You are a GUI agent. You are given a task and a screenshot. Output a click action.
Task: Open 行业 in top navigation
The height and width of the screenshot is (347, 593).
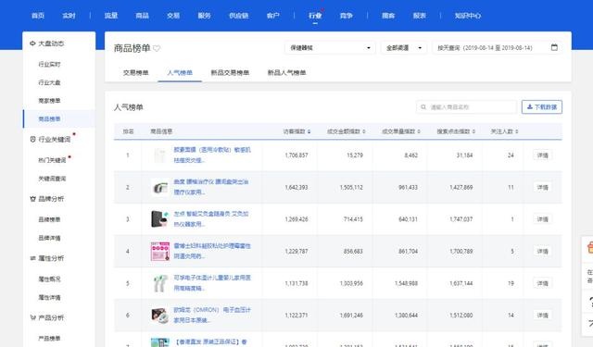[315, 16]
